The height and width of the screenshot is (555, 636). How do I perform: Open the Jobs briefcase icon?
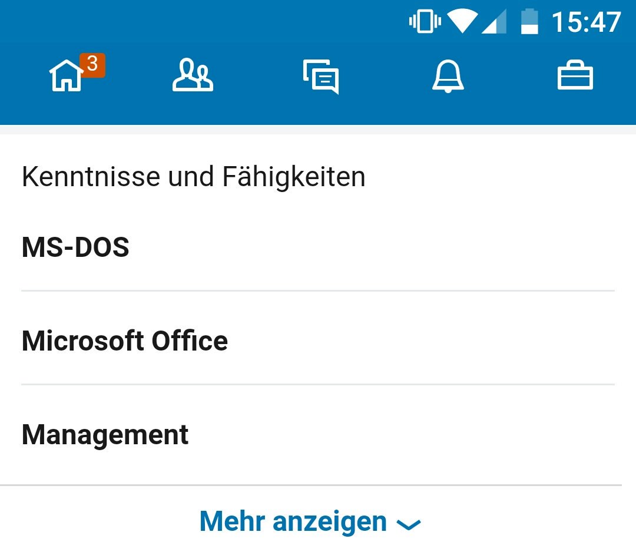[x=575, y=75]
